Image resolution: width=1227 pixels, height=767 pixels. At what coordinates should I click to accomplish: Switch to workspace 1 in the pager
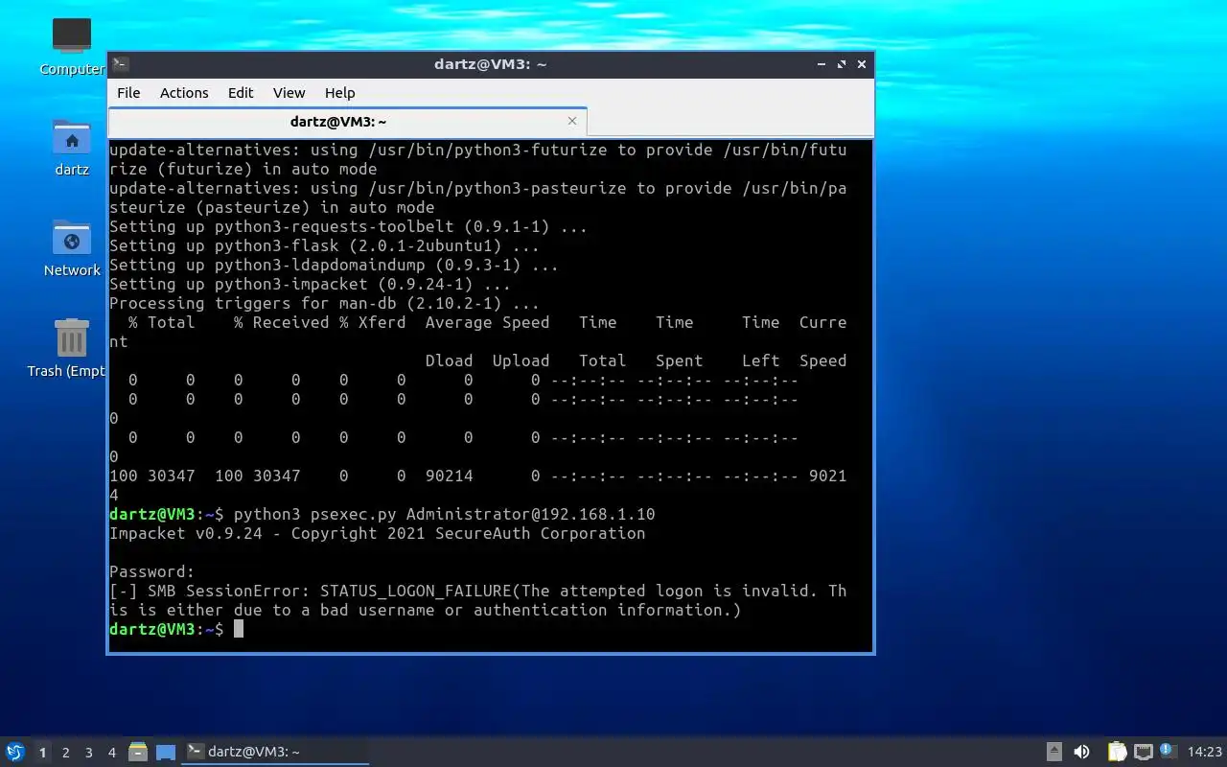point(42,753)
